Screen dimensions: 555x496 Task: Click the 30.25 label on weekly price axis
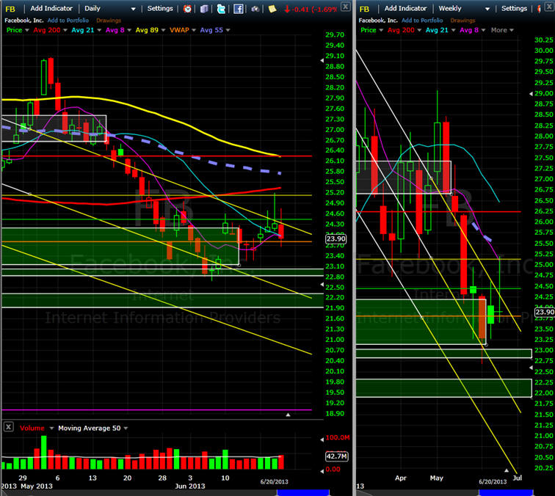click(x=544, y=40)
